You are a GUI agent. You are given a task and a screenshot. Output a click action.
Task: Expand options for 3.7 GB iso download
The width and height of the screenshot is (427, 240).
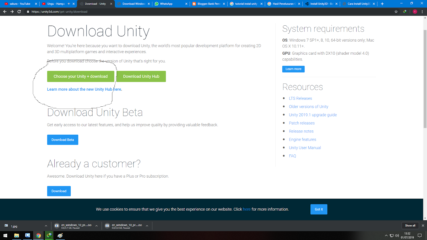(x=96, y=226)
